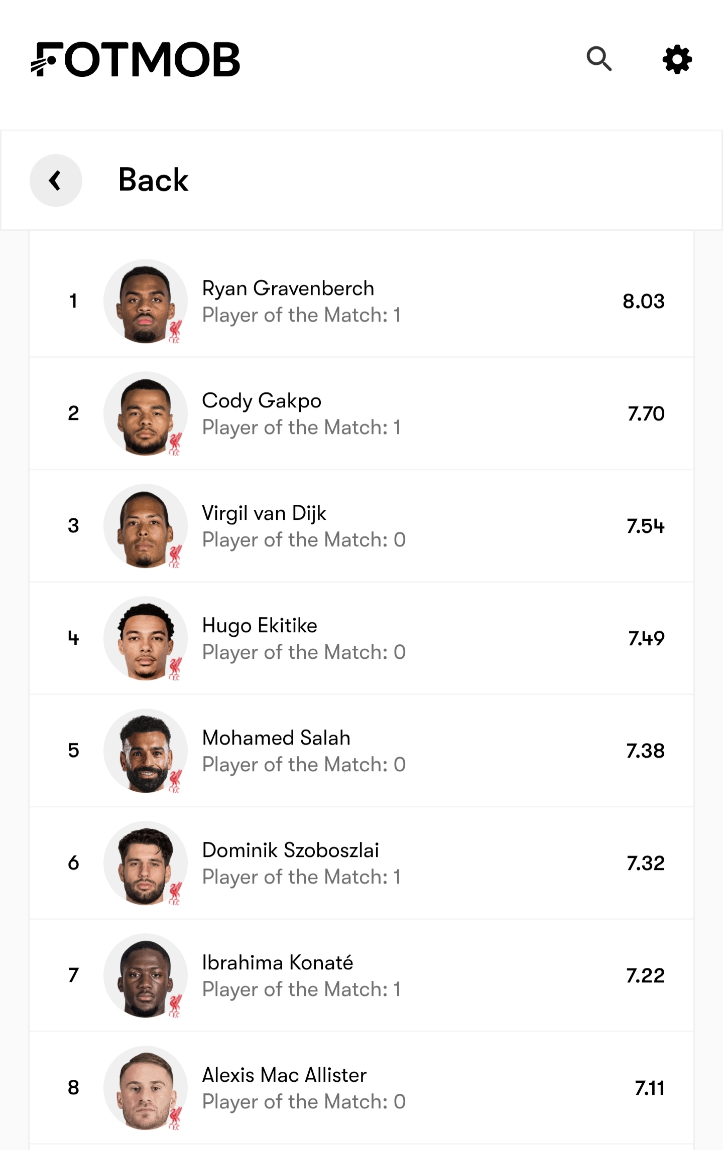Tap the Back label
723x1150 pixels.
[153, 180]
